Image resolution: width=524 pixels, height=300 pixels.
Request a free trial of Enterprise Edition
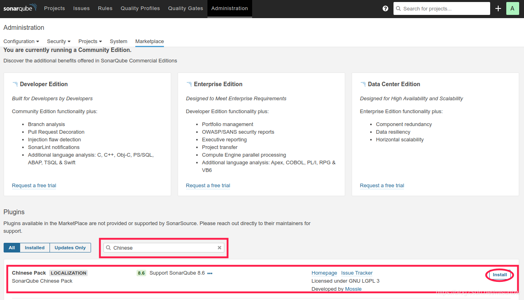click(208, 186)
